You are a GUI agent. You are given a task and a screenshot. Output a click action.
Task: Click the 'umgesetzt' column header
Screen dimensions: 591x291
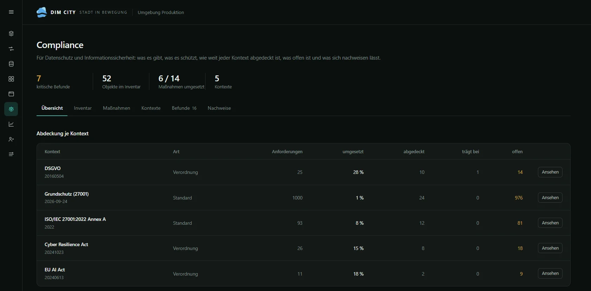pos(353,152)
